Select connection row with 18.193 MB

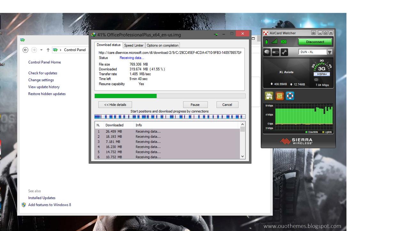tap(167, 136)
